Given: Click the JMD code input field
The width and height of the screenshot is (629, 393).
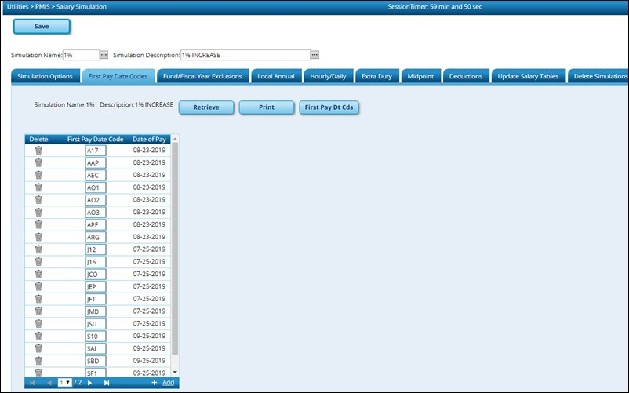Looking at the screenshot, I should [96, 311].
